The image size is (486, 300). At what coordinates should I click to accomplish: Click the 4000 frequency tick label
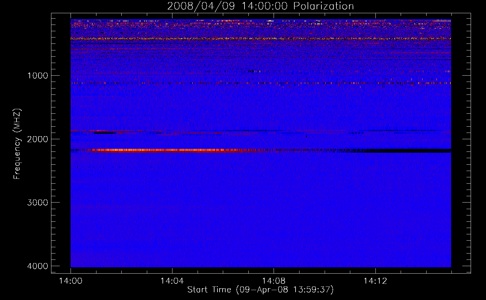coord(38,266)
